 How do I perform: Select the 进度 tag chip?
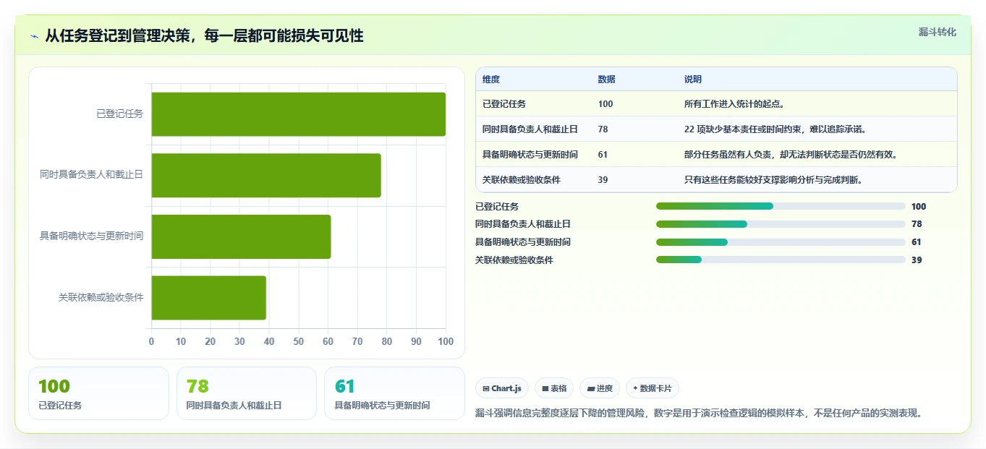[600, 388]
